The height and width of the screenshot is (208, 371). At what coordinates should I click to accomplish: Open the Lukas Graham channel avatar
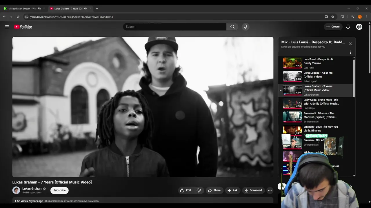coord(16,190)
